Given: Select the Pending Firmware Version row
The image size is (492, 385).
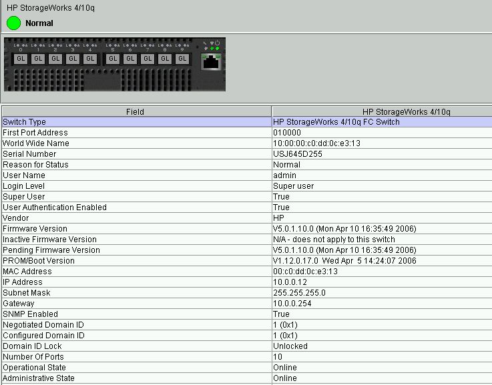Looking at the screenshot, I should click(x=247, y=250).
